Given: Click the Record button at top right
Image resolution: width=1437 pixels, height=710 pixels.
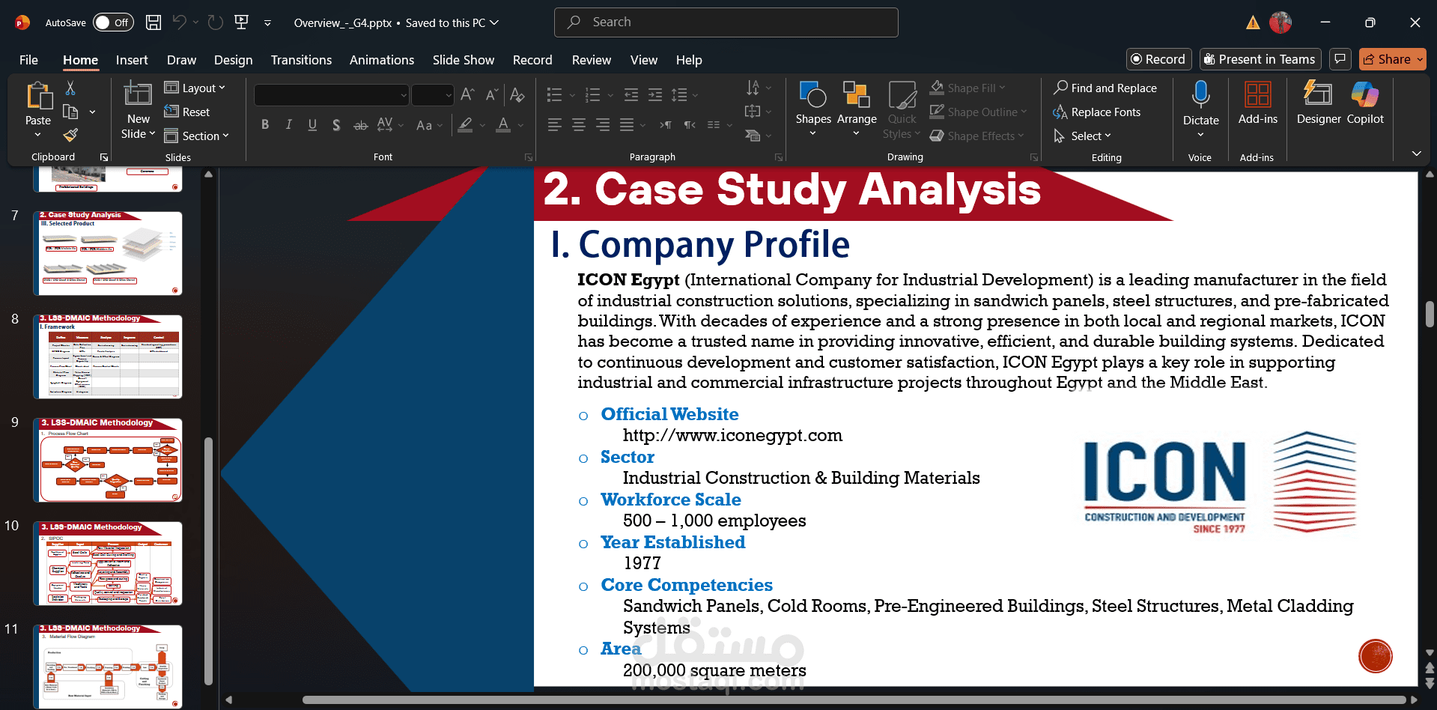Looking at the screenshot, I should 1158,59.
